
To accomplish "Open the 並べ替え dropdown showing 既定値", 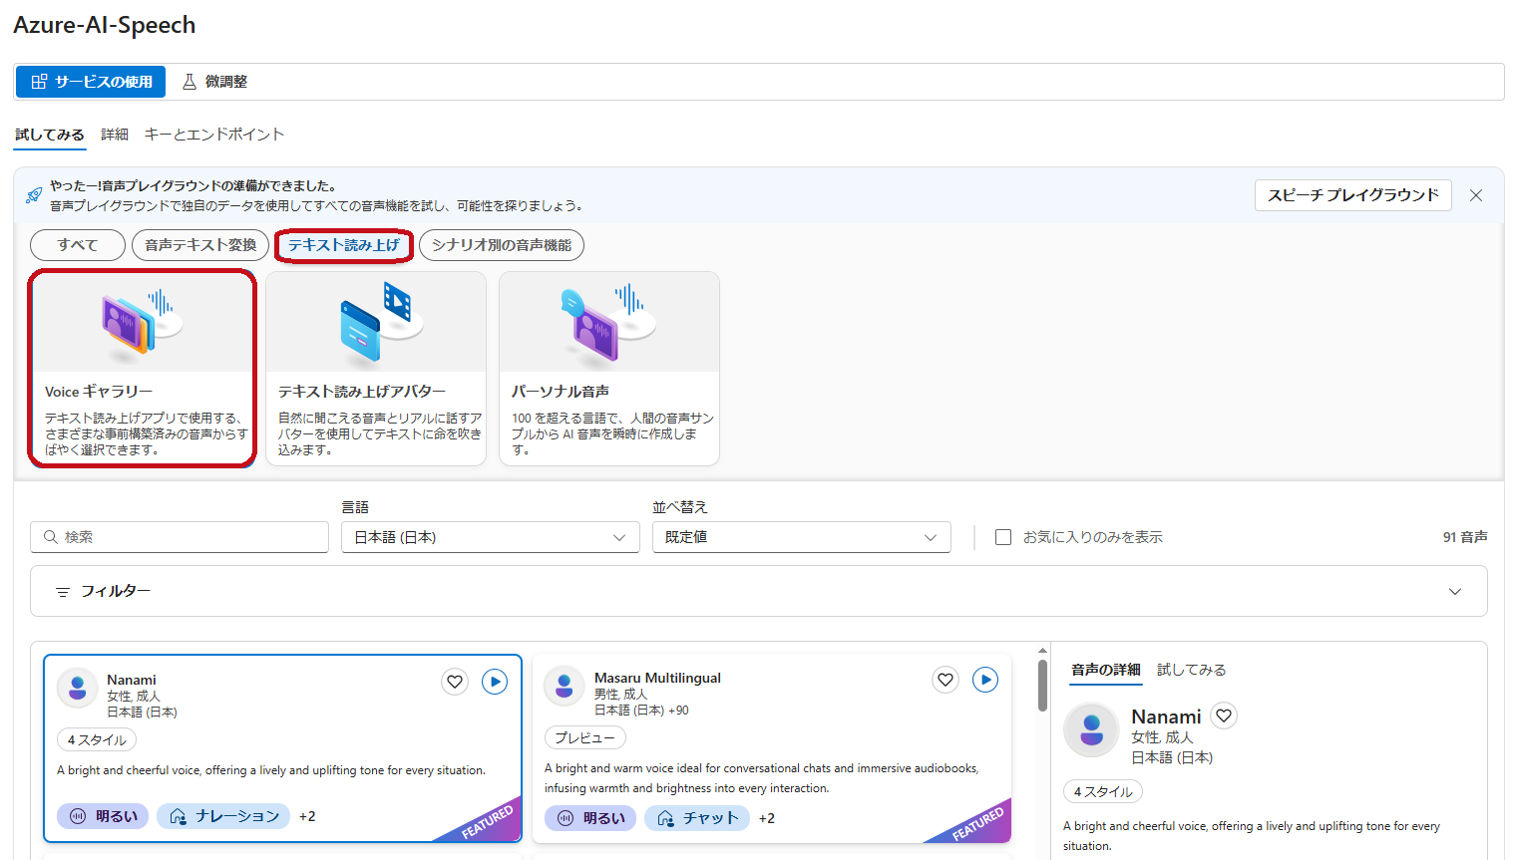I will (801, 537).
